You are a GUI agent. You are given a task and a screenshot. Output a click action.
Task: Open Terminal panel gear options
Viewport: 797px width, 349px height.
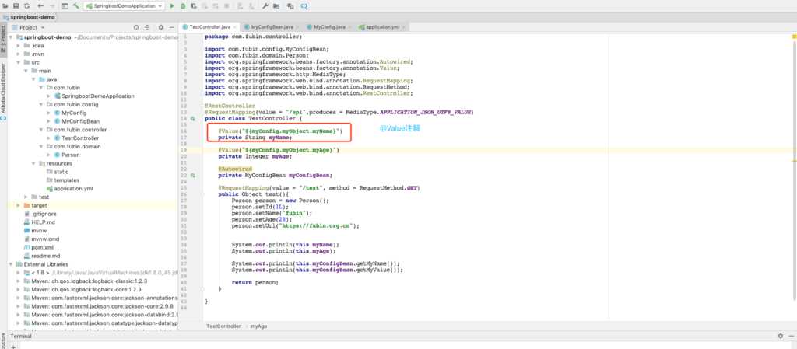coord(780,336)
